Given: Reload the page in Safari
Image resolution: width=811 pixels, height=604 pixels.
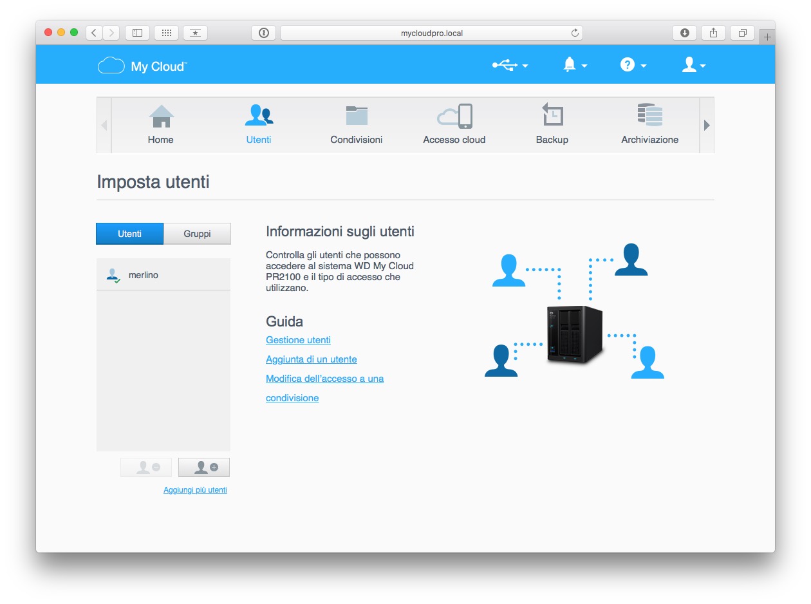Looking at the screenshot, I should (x=575, y=33).
